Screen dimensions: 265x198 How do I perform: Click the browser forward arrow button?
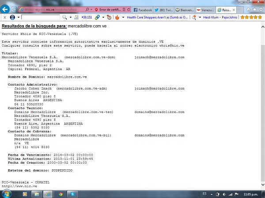pos(14,10)
